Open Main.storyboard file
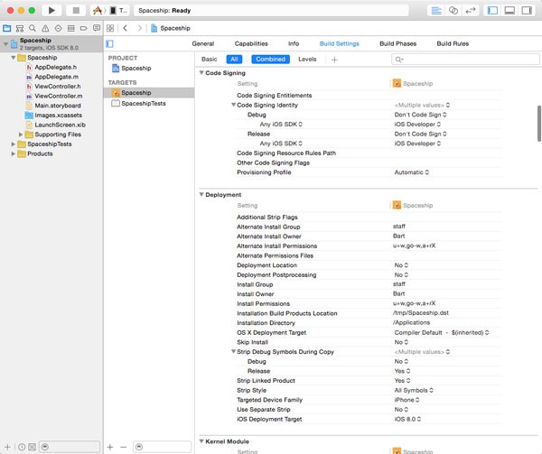The image size is (542, 454). (x=53, y=106)
